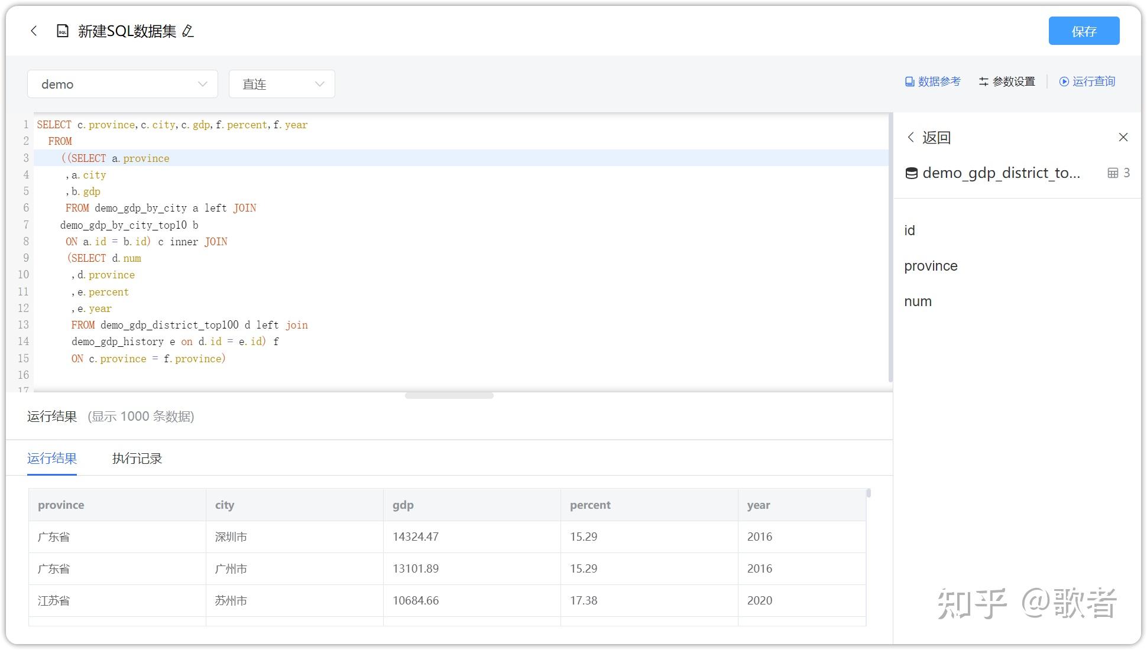Click the demo_gdp_district_to... table name
Image resolution: width=1147 pixels, height=650 pixels.
(x=1001, y=173)
